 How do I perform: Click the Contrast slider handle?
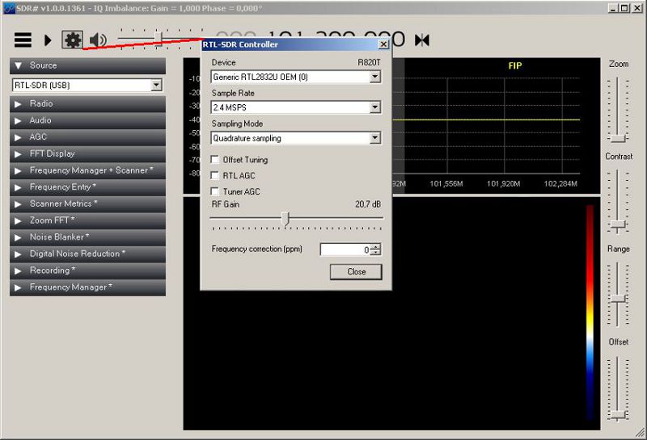[618, 224]
